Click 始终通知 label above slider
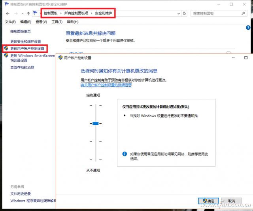This screenshot has height=211, width=253. click(x=93, y=95)
